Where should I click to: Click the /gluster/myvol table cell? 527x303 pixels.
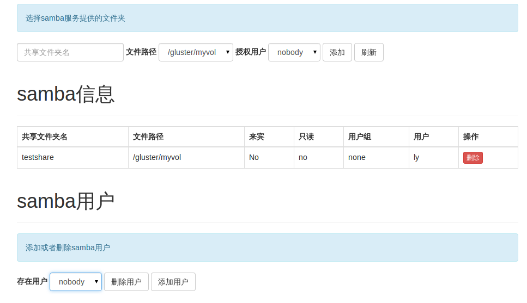(186, 157)
